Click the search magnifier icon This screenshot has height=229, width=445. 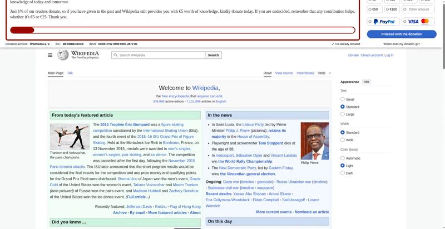click(x=115, y=55)
